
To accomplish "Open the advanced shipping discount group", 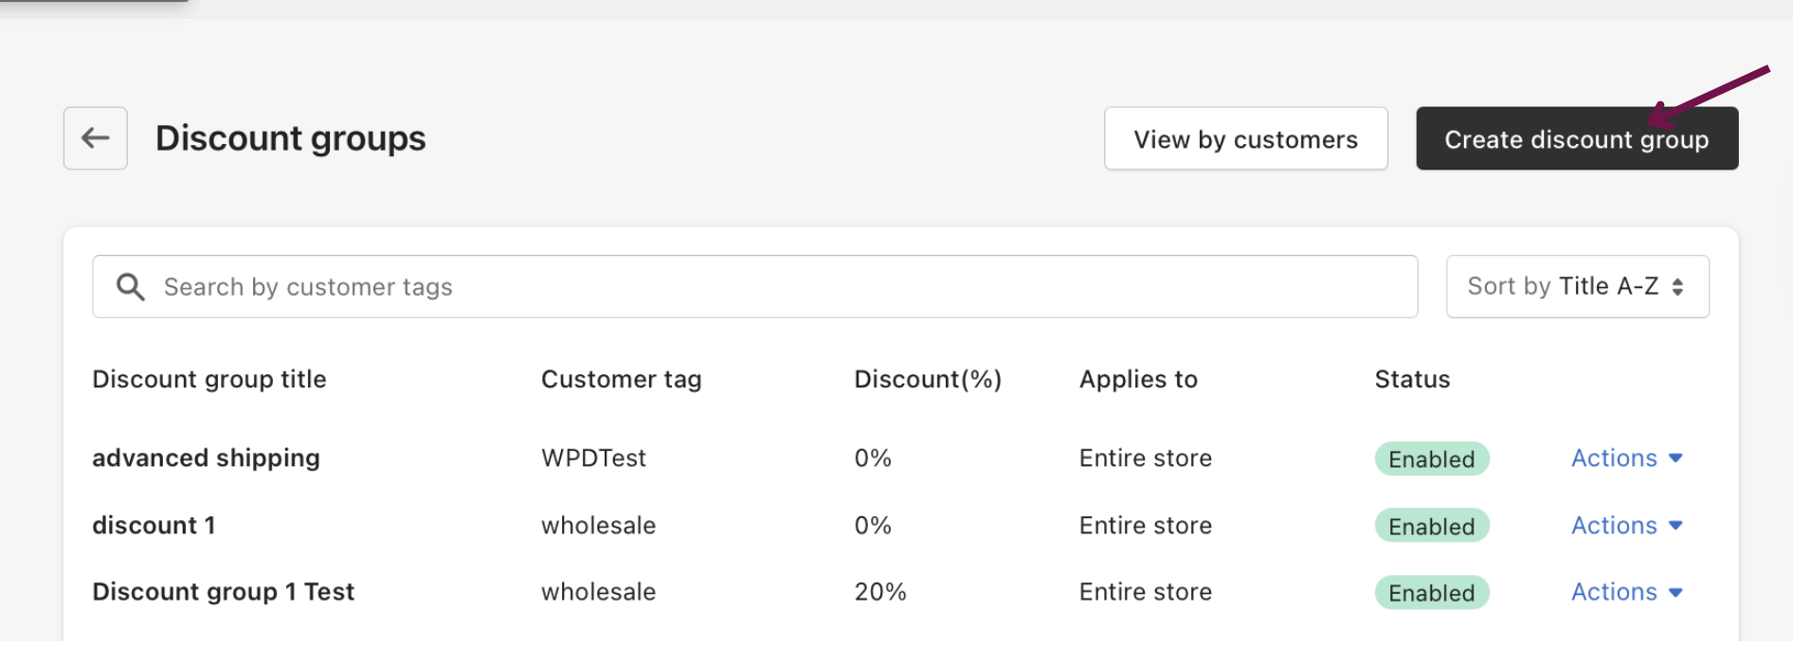I will [x=206, y=458].
